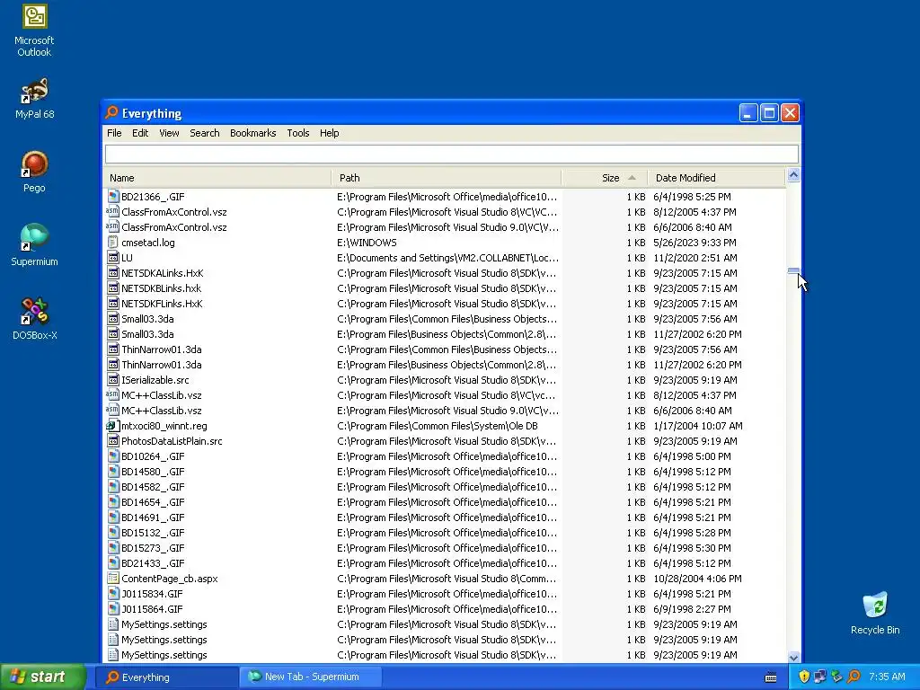Click the network computers tray icon
Screen dimensions: 920x690
tap(820, 677)
